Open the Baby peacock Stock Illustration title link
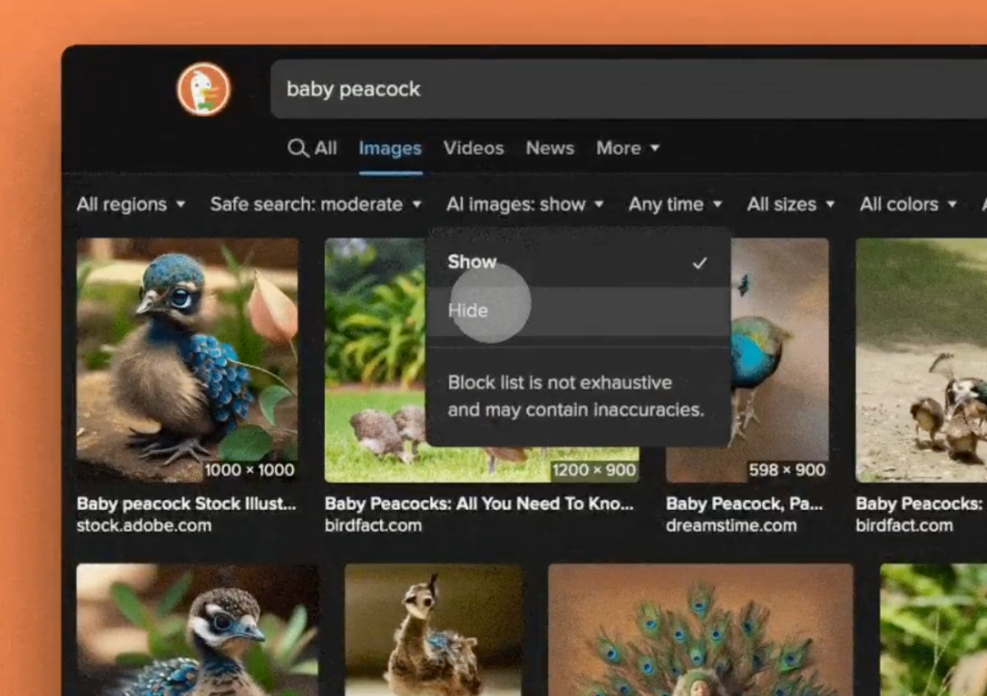Image resolution: width=987 pixels, height=696 pixels. pos(186,503)
